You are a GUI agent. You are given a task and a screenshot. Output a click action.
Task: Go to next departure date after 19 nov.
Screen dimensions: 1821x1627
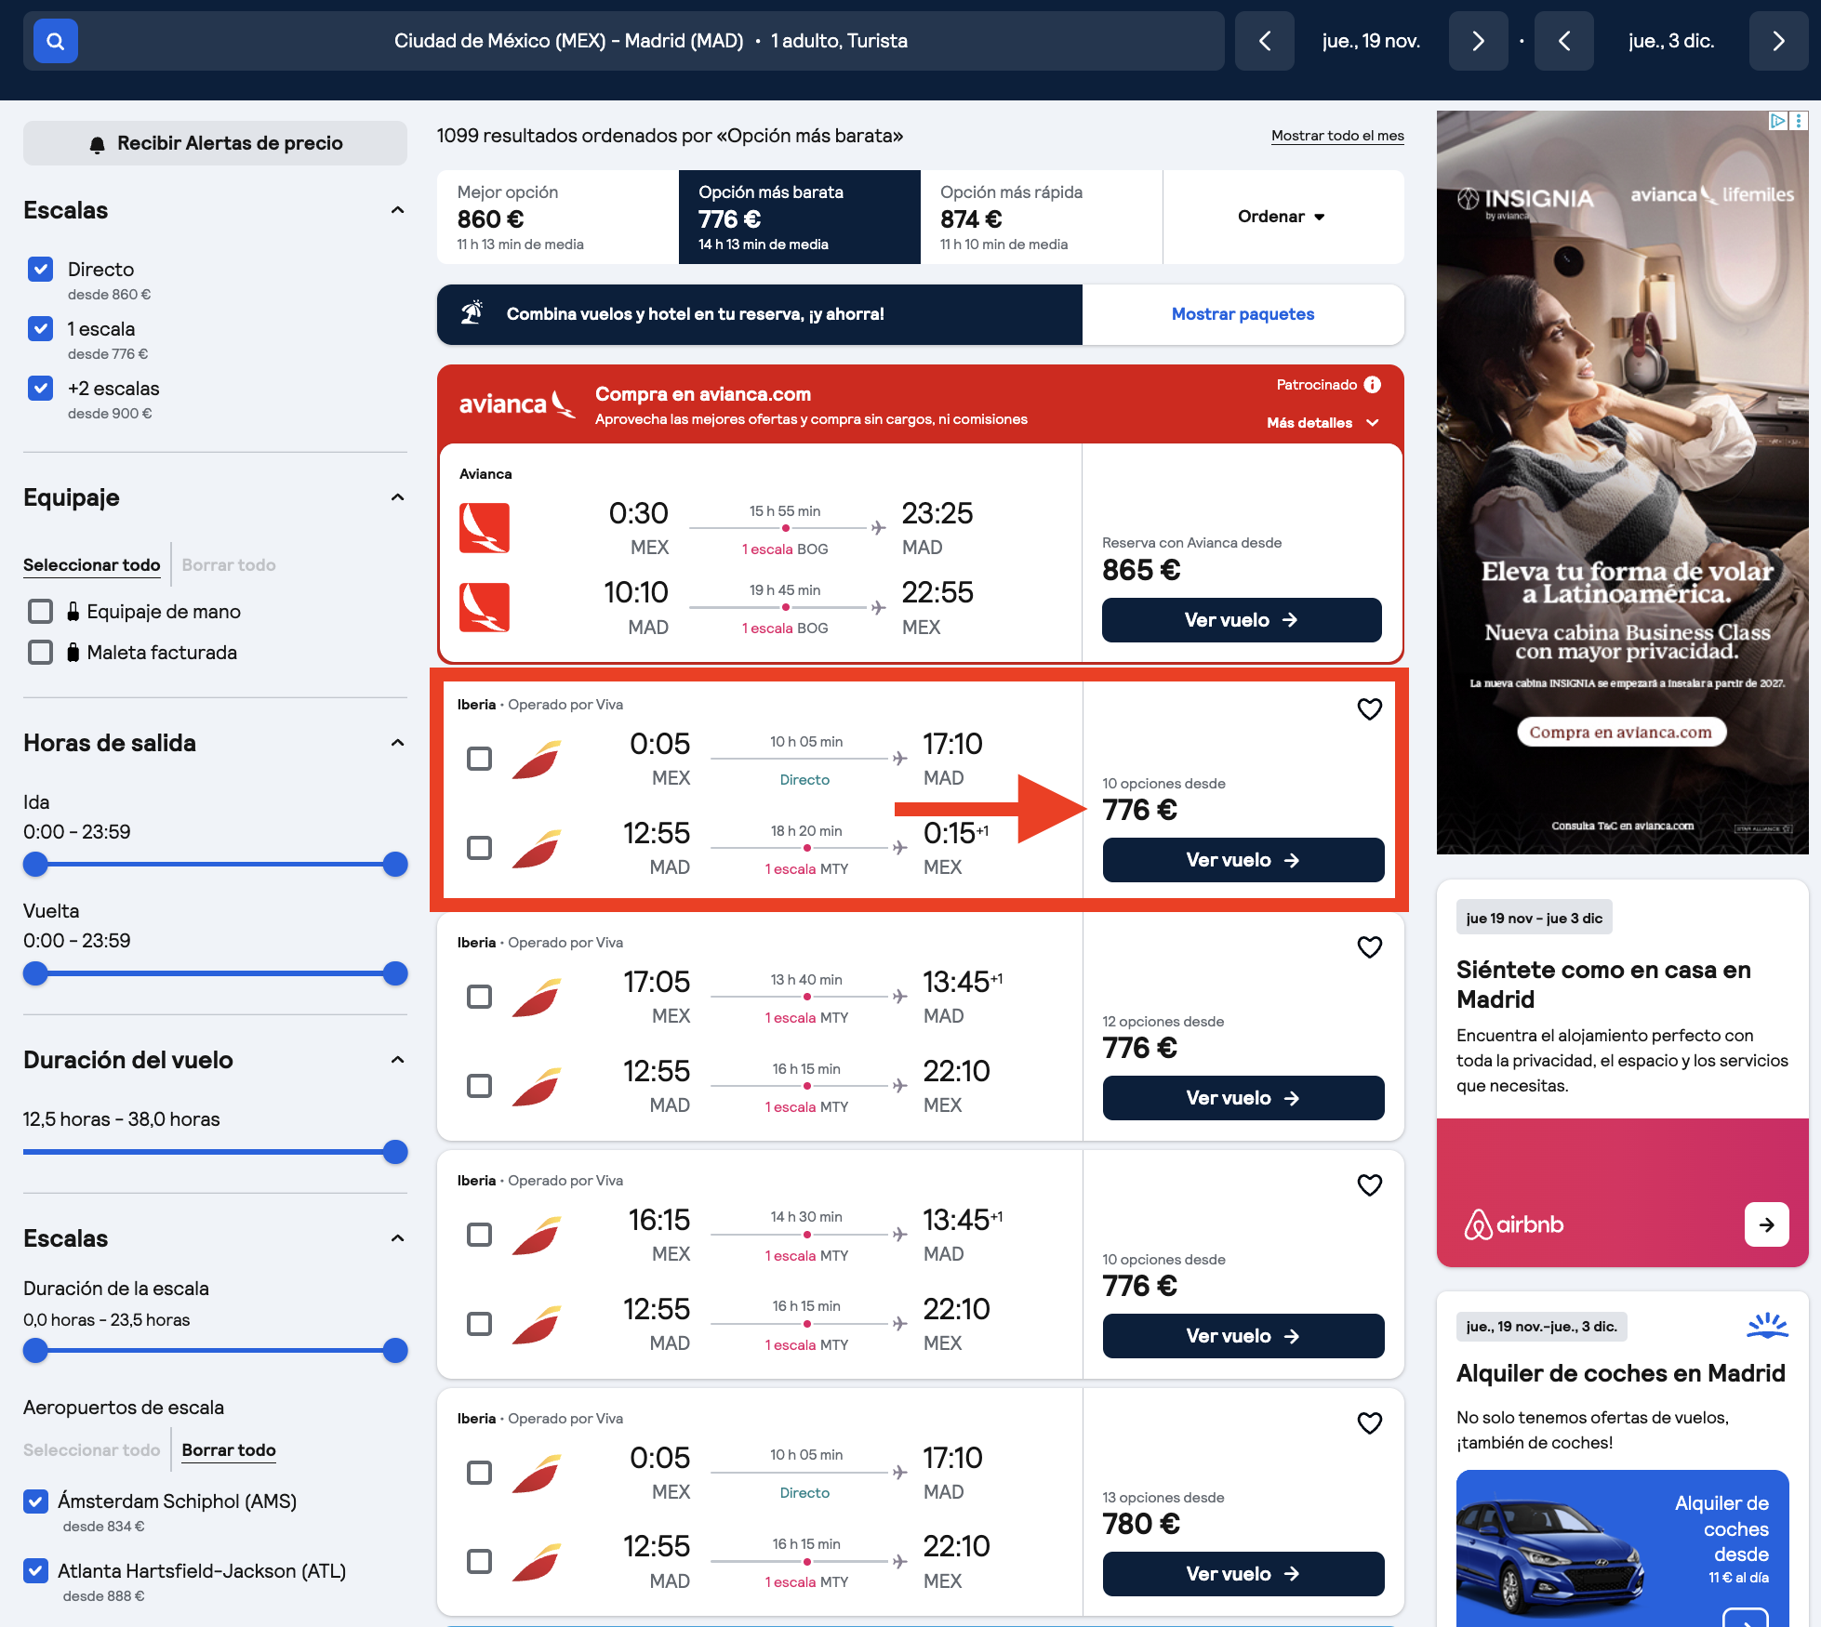[x=1478, y=41]
